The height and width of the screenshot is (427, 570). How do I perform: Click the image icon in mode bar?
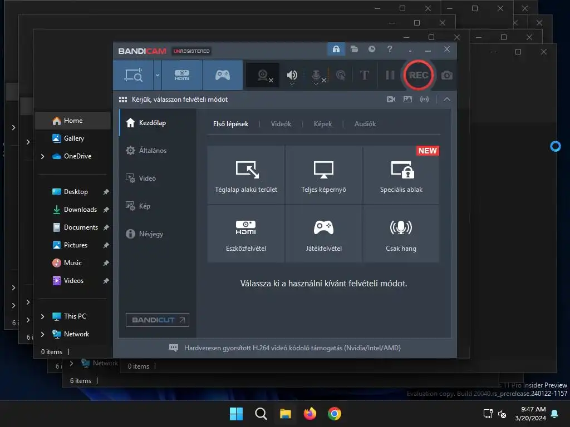(x=407, y=99)
